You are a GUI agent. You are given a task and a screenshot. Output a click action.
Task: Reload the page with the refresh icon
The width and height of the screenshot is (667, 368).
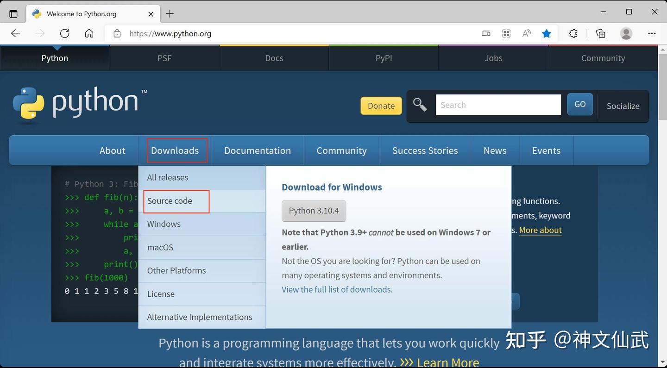pyautogui.click(x=64, y=33)
